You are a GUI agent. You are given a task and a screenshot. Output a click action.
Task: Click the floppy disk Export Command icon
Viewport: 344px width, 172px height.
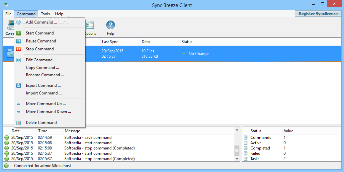19,86
